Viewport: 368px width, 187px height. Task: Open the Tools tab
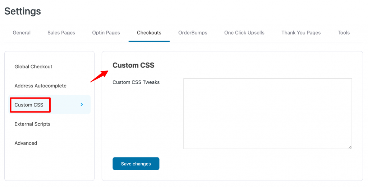(344, 33)
